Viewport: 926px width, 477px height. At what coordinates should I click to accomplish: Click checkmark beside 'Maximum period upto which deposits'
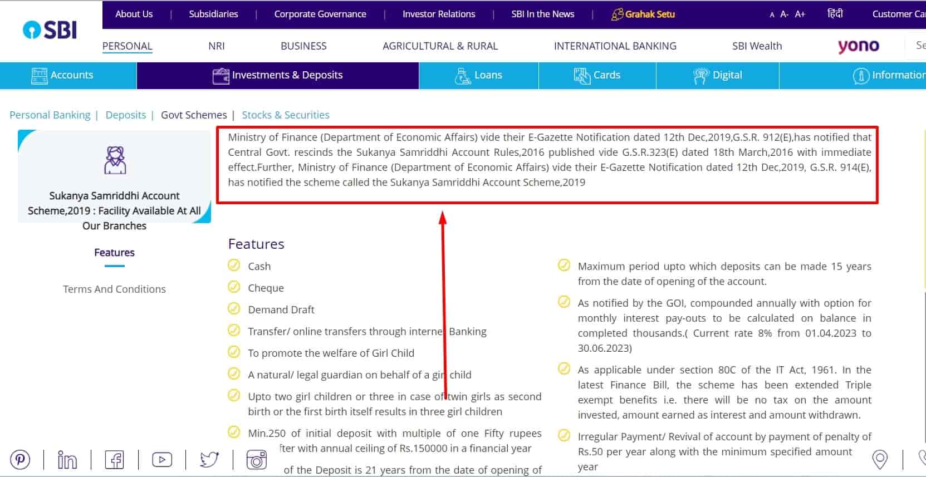(564, 265)
